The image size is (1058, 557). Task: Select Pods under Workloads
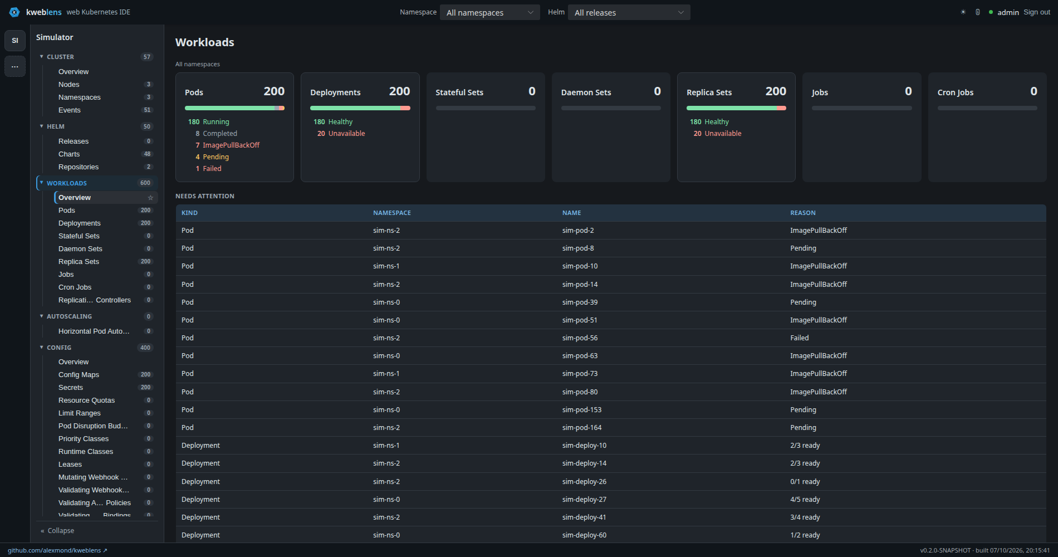tap(105, 211)
